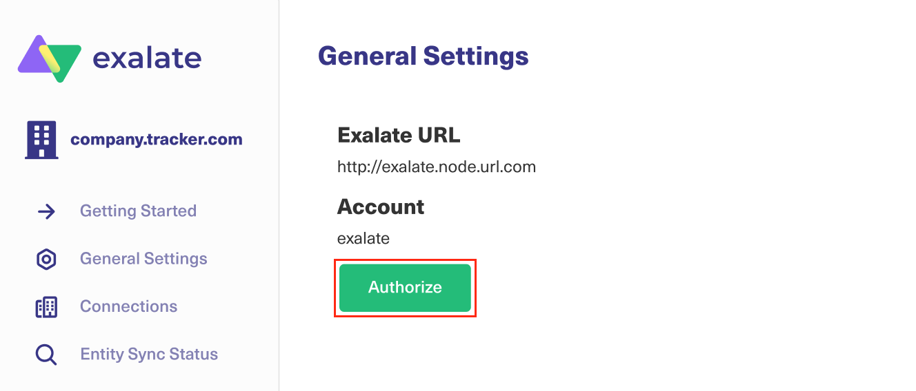Image resolution: width=916 pixels, height=391 pixels.
Task: Select the exalate account name value
Action: tap(363, 239)
